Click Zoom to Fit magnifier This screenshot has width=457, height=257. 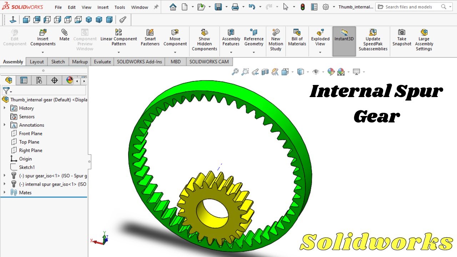pyautogui.click(x=235, y=72)
